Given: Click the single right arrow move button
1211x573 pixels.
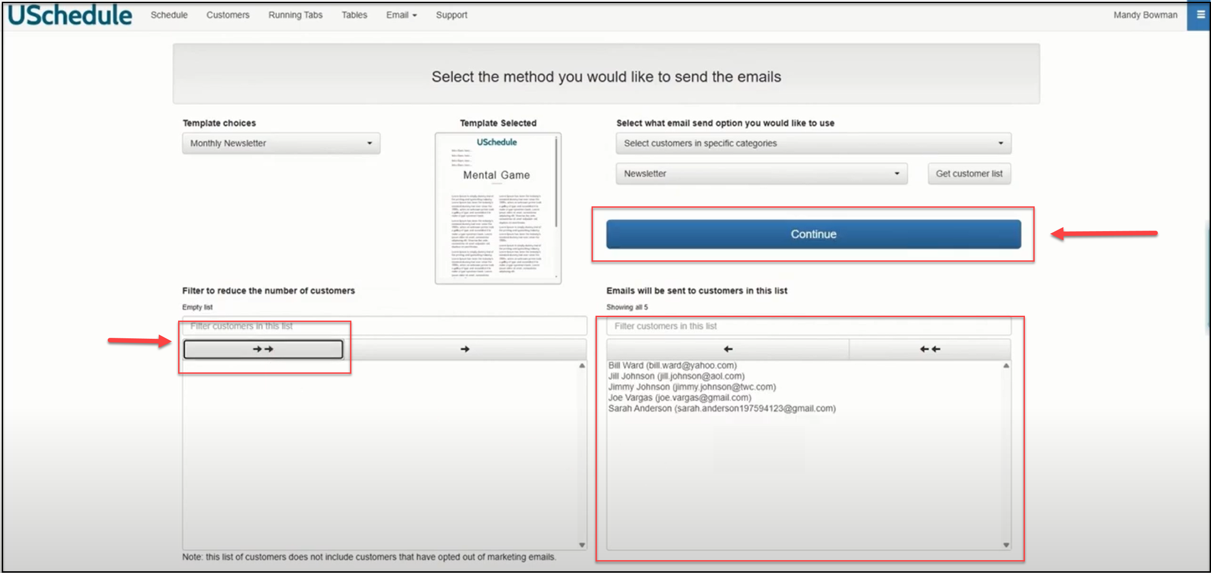Looking at the screenshot, I should [464, 349].
